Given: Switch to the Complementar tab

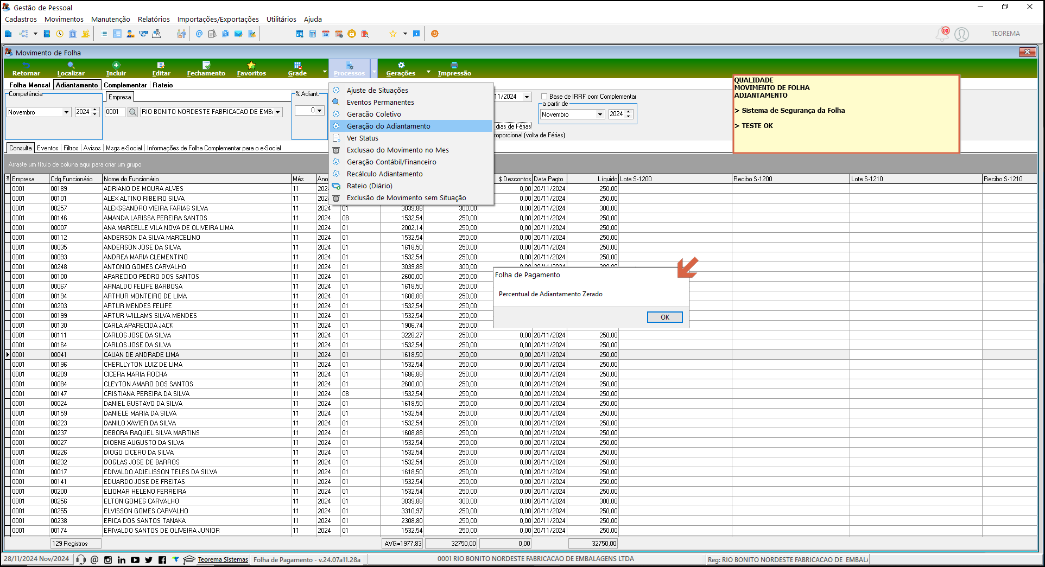Looking at the screenshot, I should click(125, 85).
